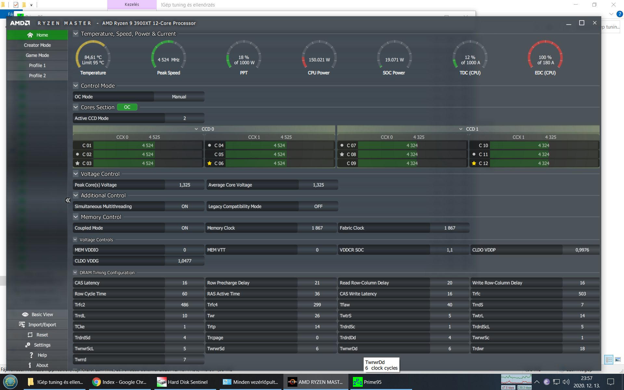Viewport: 624px width, 390px height.
Task: Collapse the Voltage Controls subsection
Action: coord(75,240)
